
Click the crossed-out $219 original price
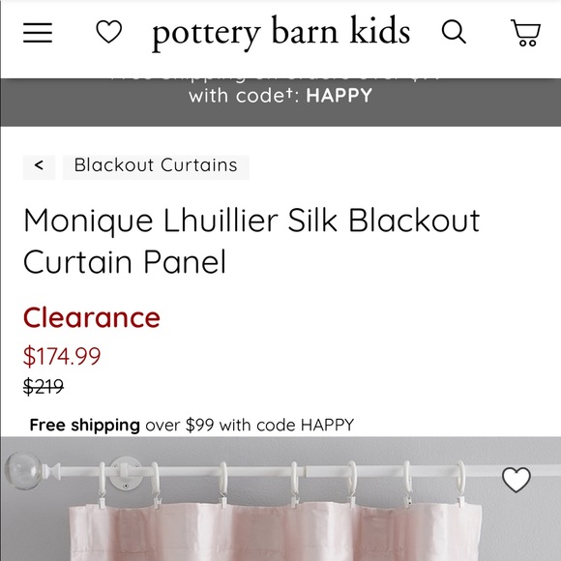[44, 386]
